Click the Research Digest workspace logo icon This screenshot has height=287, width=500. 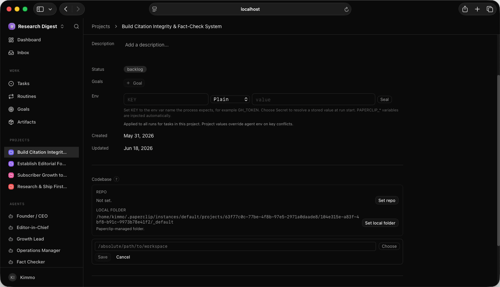12,26
